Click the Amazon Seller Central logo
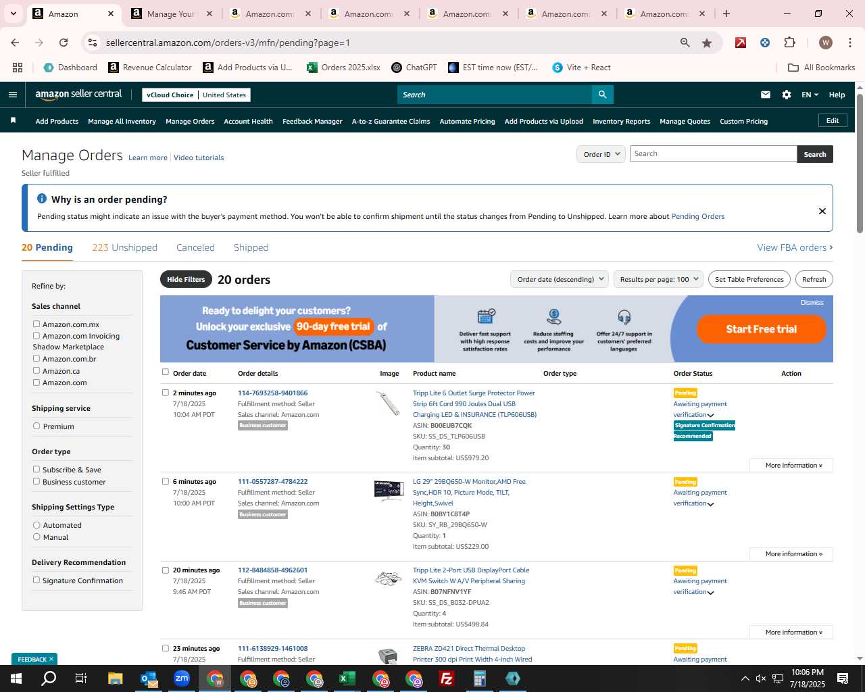 (78, 95)
